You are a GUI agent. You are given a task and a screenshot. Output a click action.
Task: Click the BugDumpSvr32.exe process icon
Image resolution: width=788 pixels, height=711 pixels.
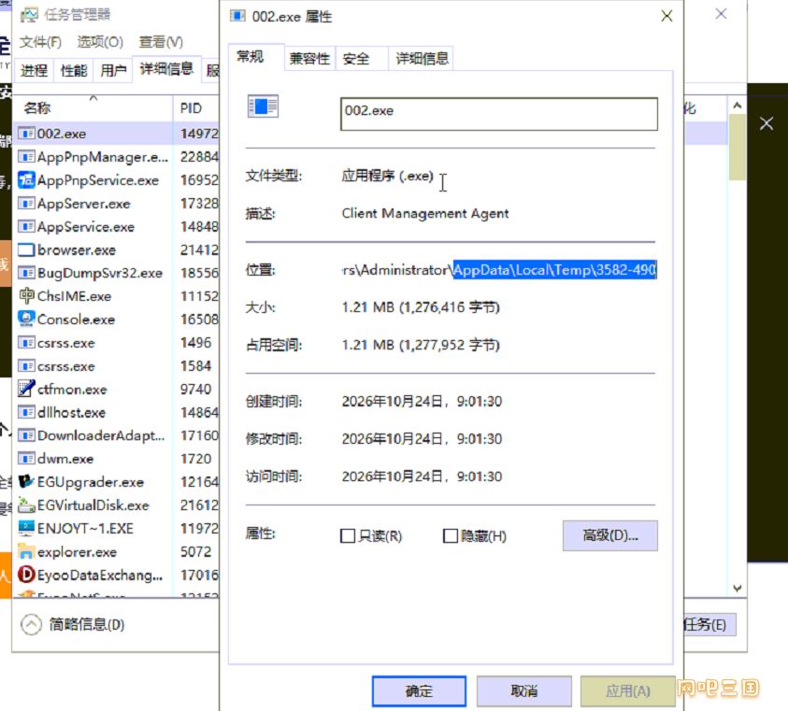[26, 273]
